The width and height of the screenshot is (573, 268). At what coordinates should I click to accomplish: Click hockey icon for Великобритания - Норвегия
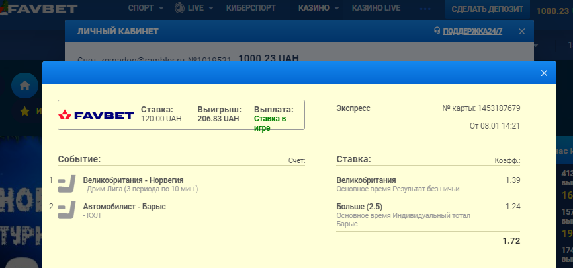tap(67, 184)
